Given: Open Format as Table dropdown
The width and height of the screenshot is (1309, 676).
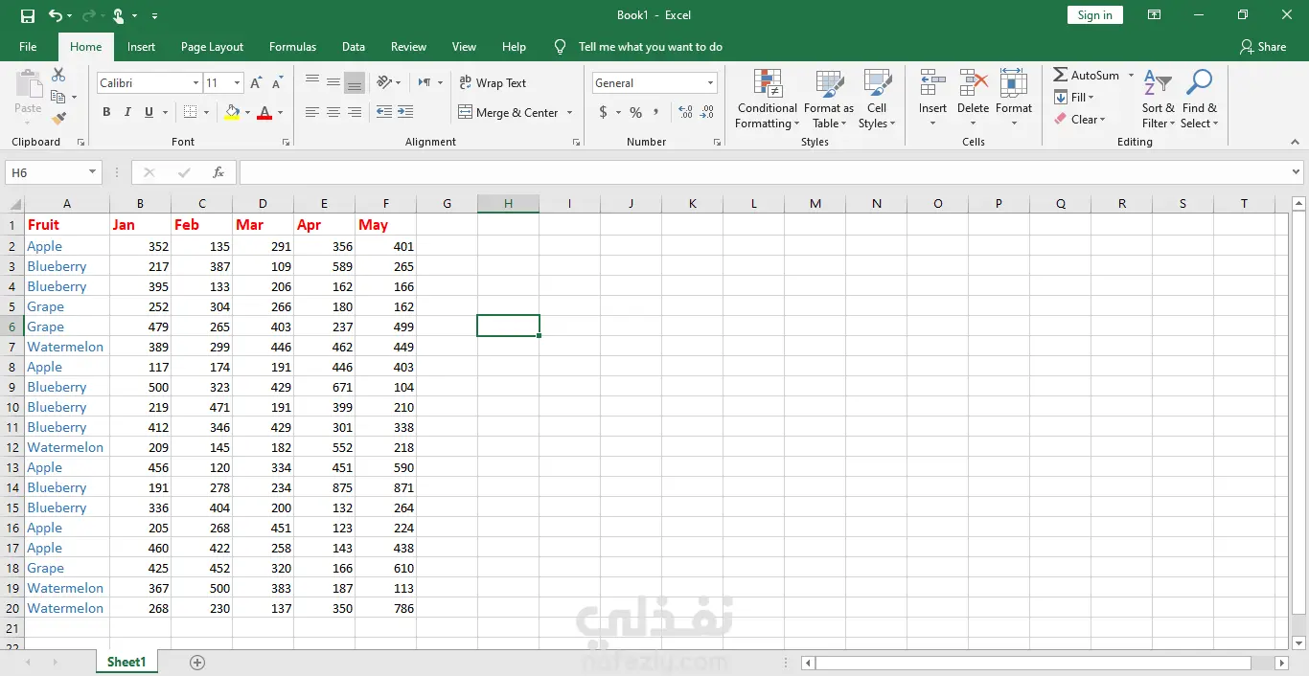Looking at the screenshot, I should pos(829,99).
